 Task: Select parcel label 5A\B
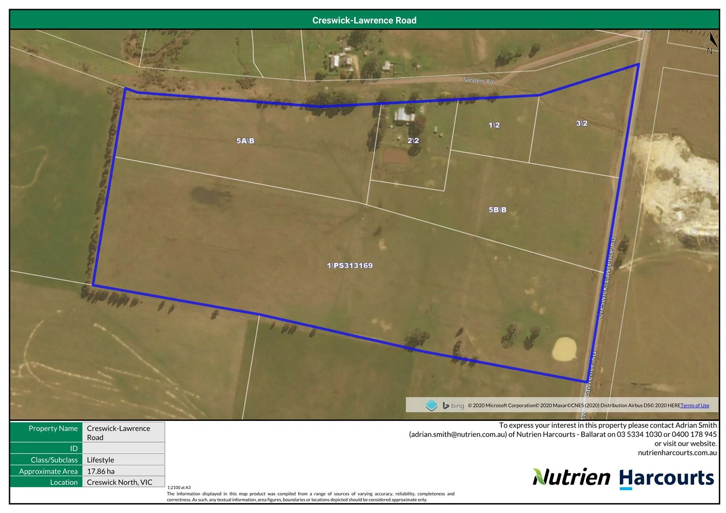pyautogui.click(x=245, y=141)
